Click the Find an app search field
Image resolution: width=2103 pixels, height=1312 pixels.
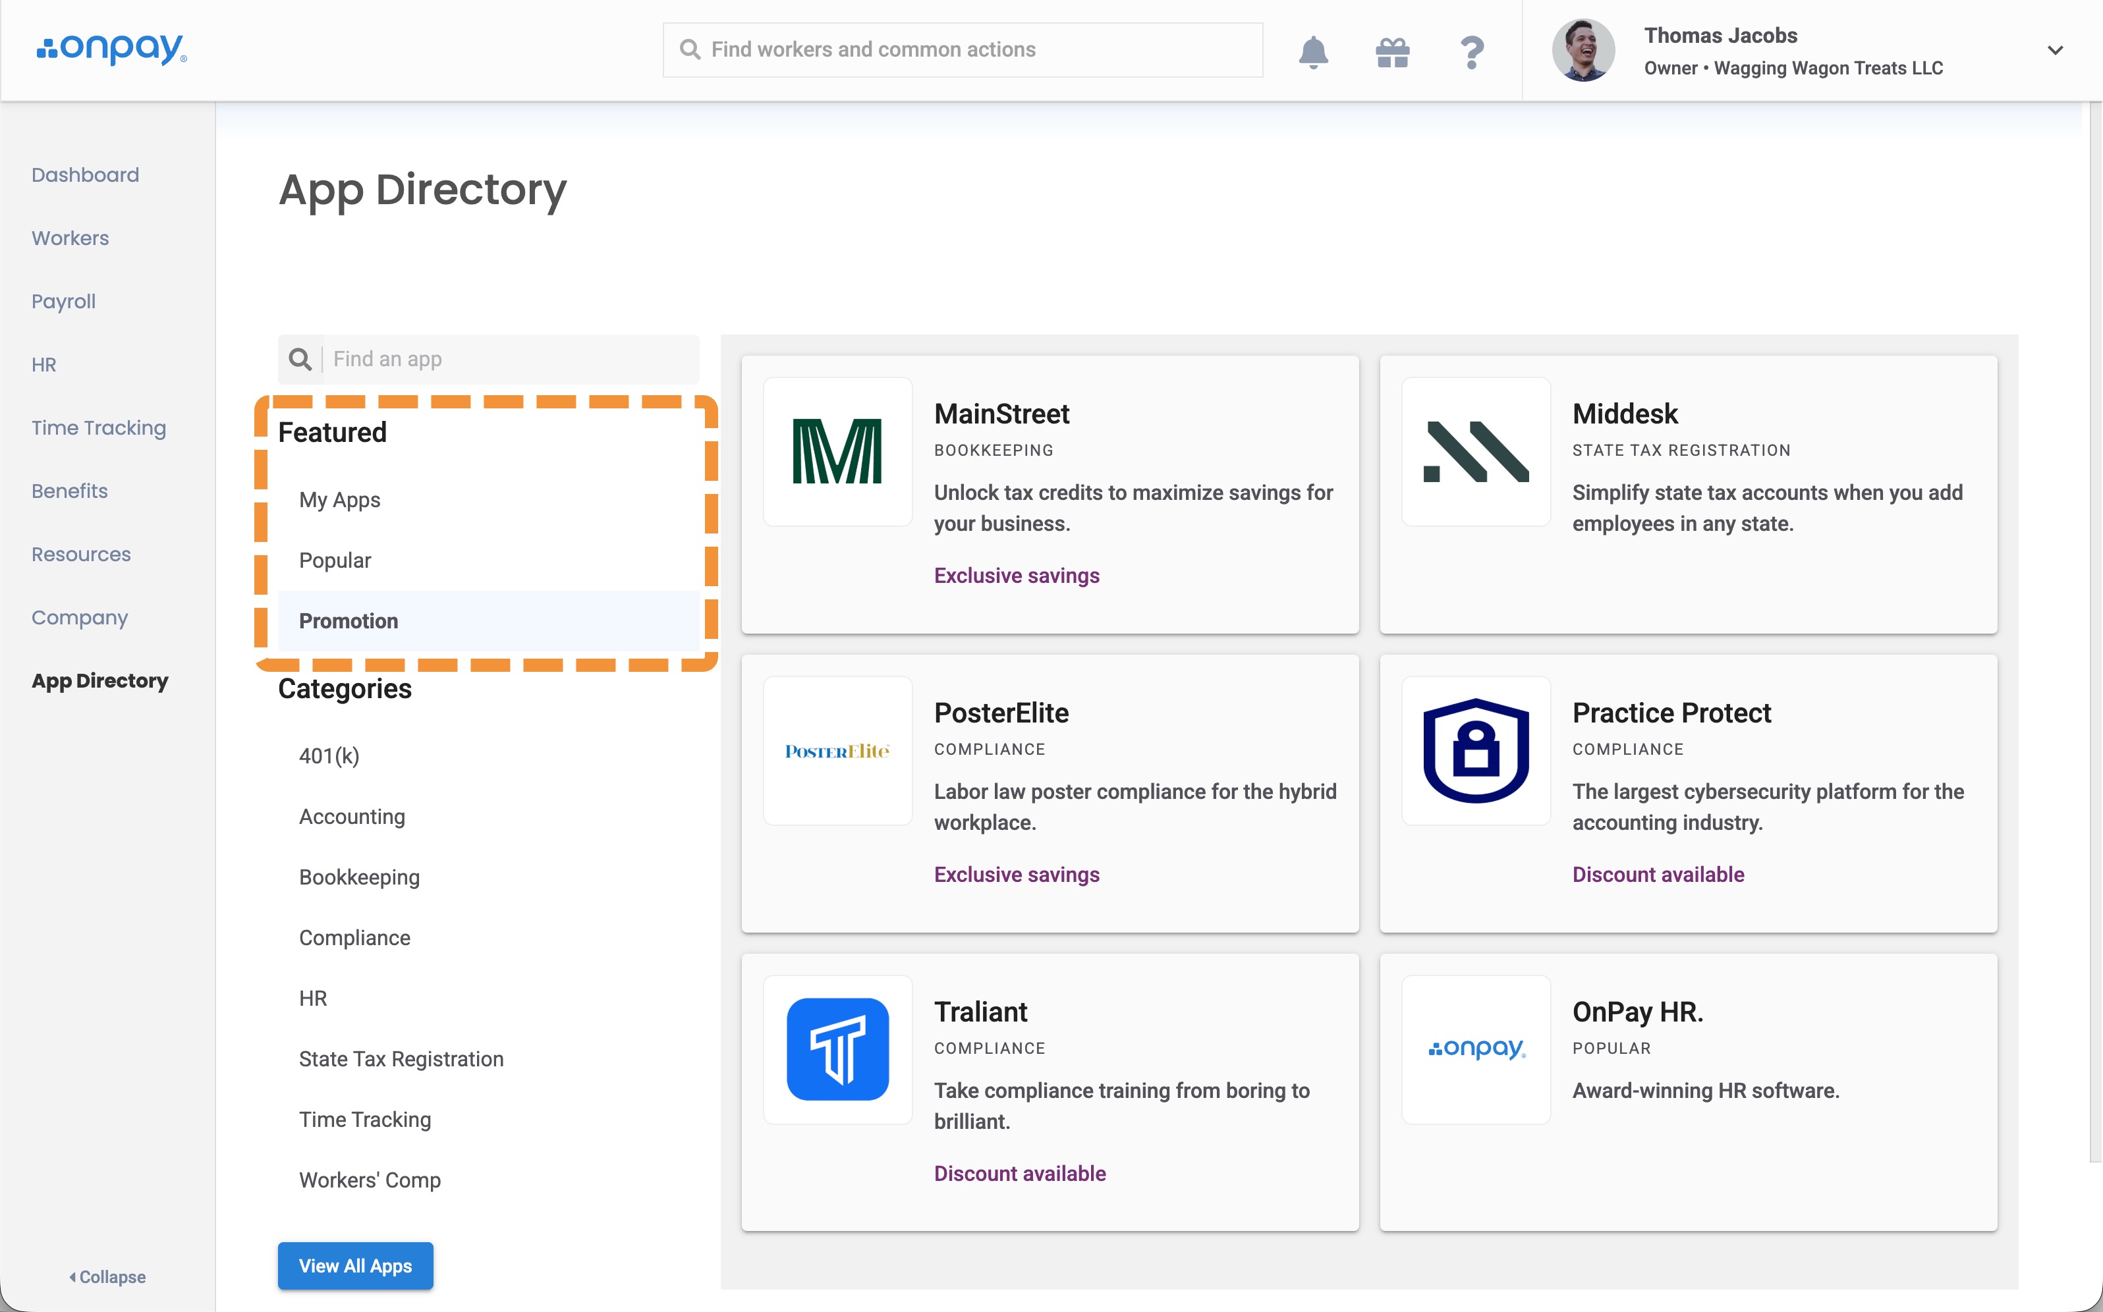[x=489, y=359]
